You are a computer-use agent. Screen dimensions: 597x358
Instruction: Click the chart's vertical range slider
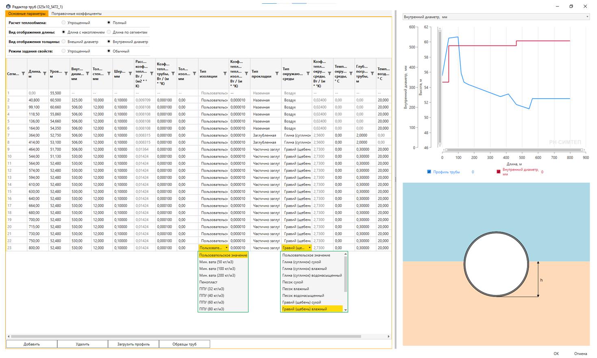(440, 86)
